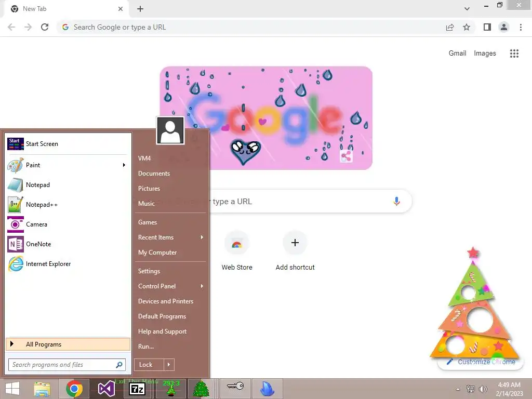Open shutdown options arrow beside Lock
Image resolution: width=532 pixels, height=399 pixels.
point(169,365)
